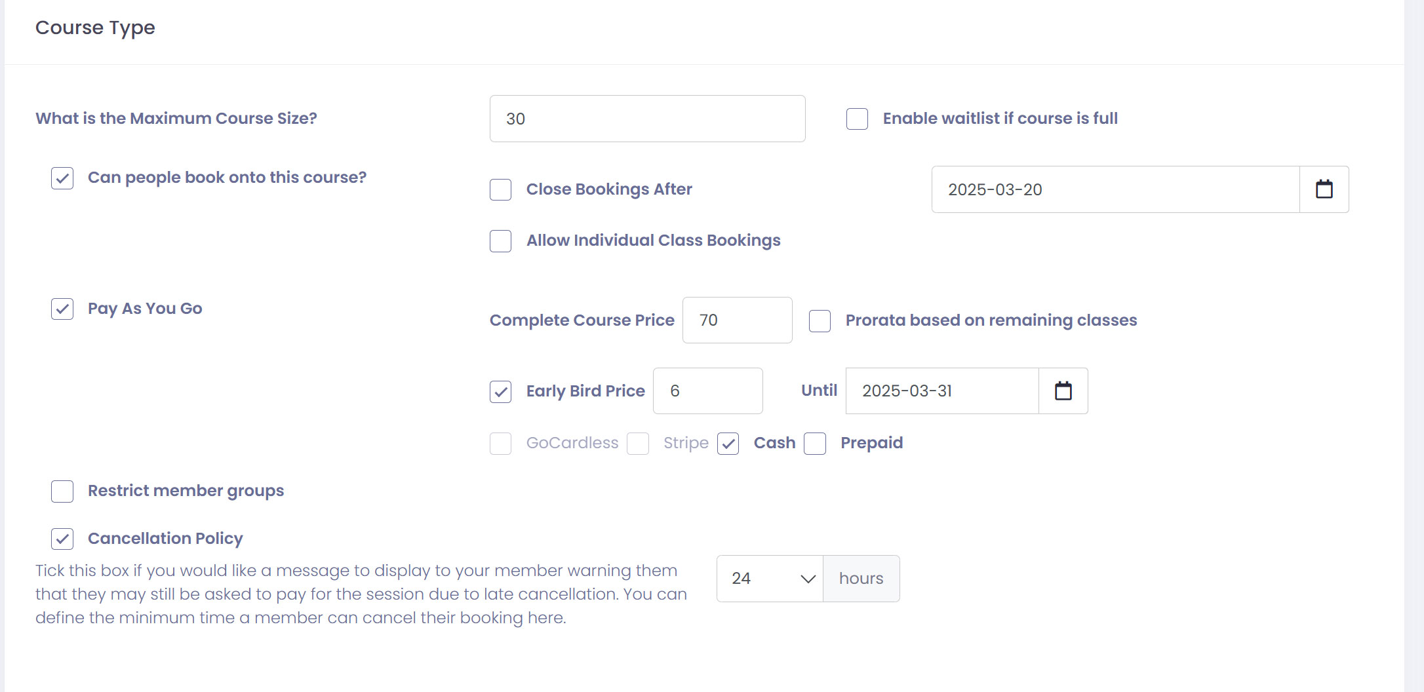Untick the Cancellation Policy checkbox
Image resolution: width=1424 pixels, height=692 pixels.
tap(62, 539)
